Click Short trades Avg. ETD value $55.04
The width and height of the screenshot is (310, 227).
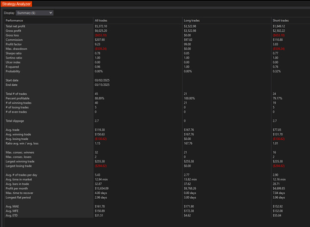coord(277,216)
